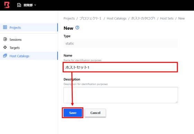Click the Boundary logo icon
Viewport: 194px width, 134px height.
7,5
